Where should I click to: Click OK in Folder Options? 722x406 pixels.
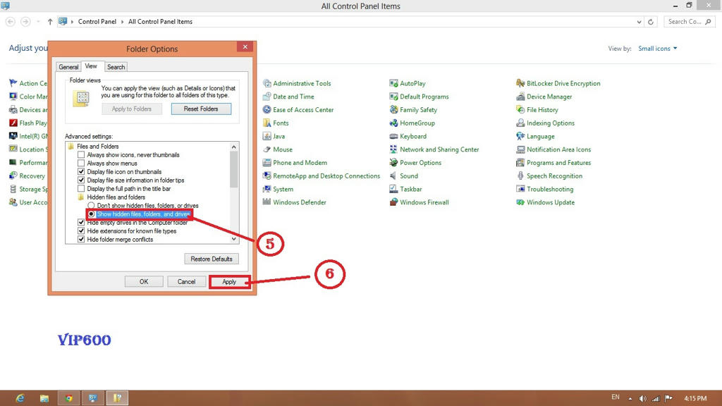tap(144, 282)
